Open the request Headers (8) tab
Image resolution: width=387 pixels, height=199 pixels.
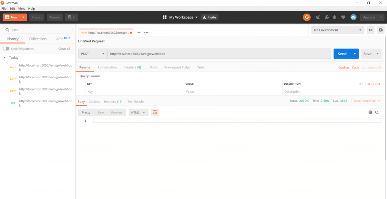[133, 67]
